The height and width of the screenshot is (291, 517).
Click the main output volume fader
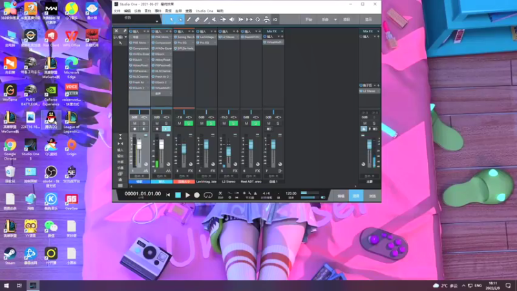pos(369,145)
